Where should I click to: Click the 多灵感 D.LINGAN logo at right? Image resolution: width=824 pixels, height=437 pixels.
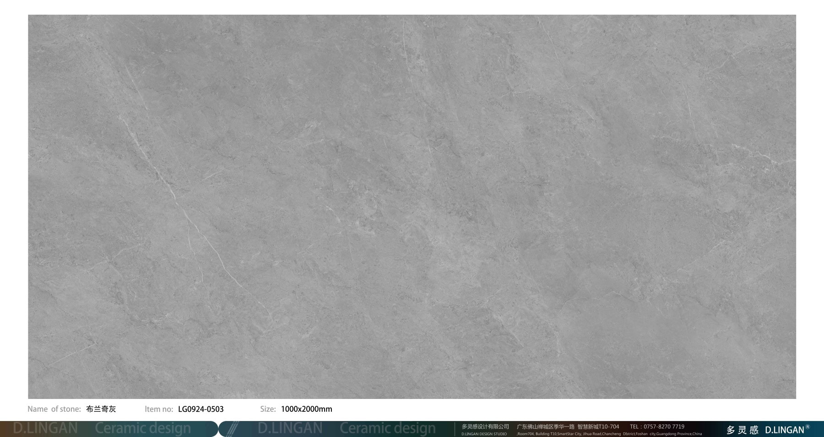(x=767, y=430)
